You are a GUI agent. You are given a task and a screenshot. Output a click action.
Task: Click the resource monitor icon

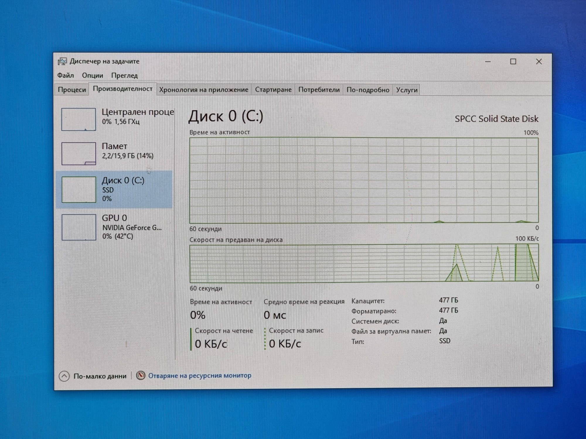pos(141,375)
